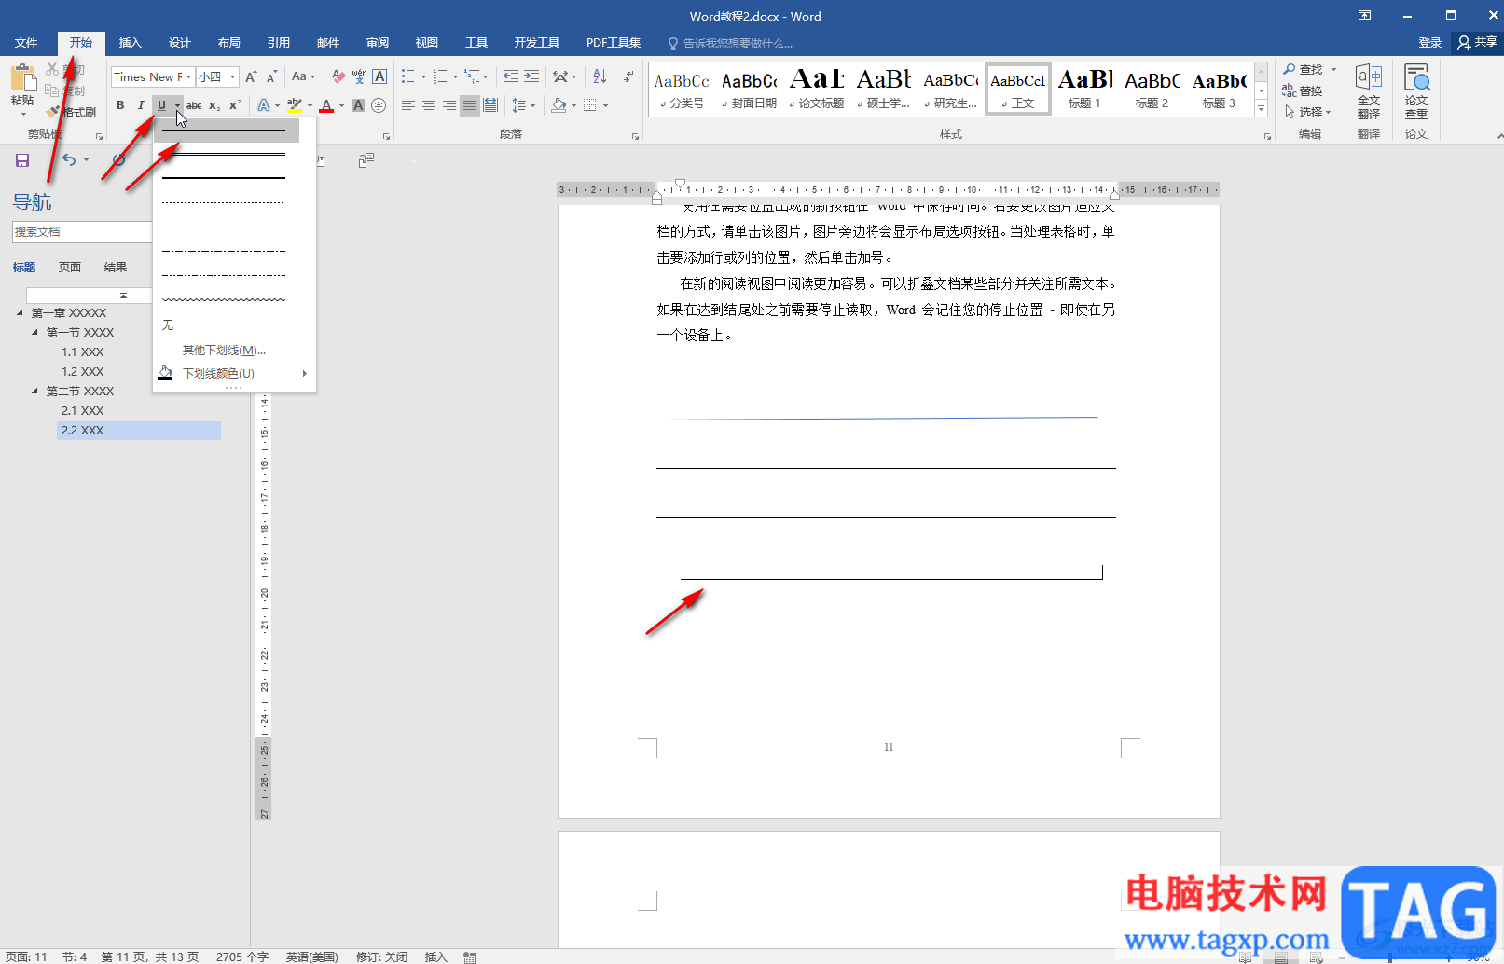Open the 小四 font size dropdown

coord(233,76)
